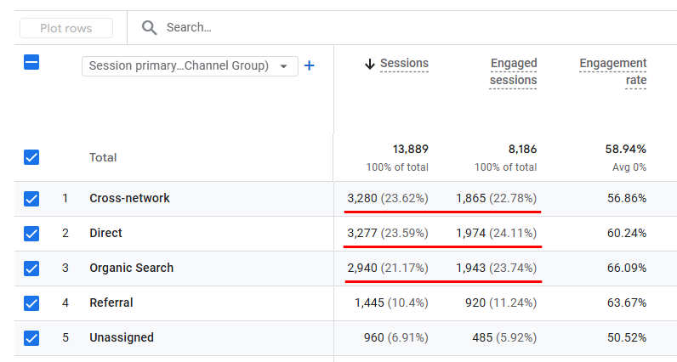Sort by Engagement rate column header
Screen dimensions: 677x362
612,72
